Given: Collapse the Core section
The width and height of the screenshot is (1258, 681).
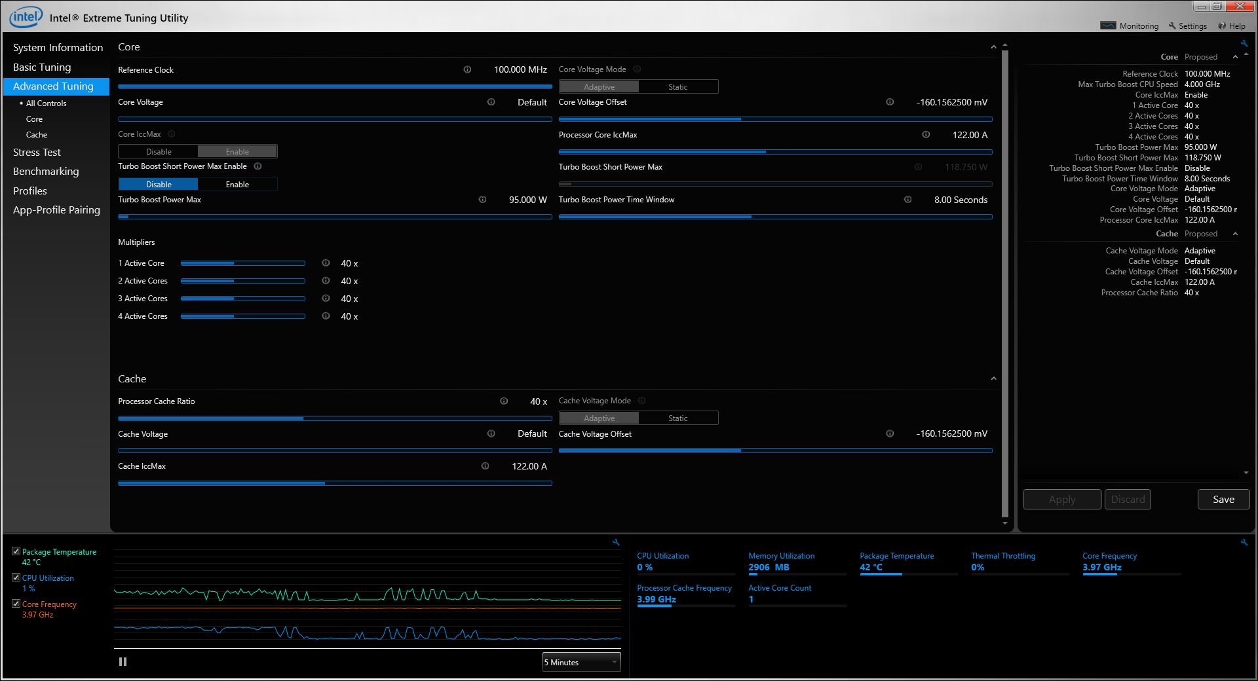Looking at the screenshot, I should pos(993,47).
